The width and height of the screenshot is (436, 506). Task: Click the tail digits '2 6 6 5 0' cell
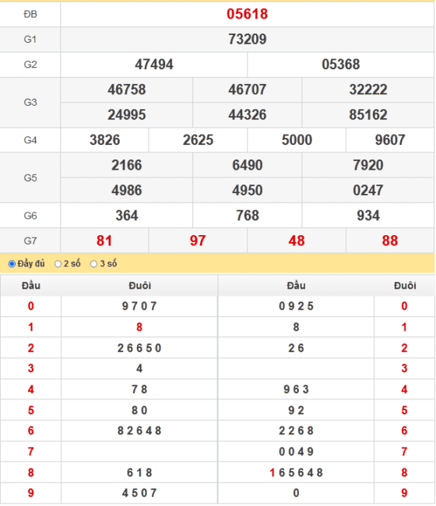[139, 348]
